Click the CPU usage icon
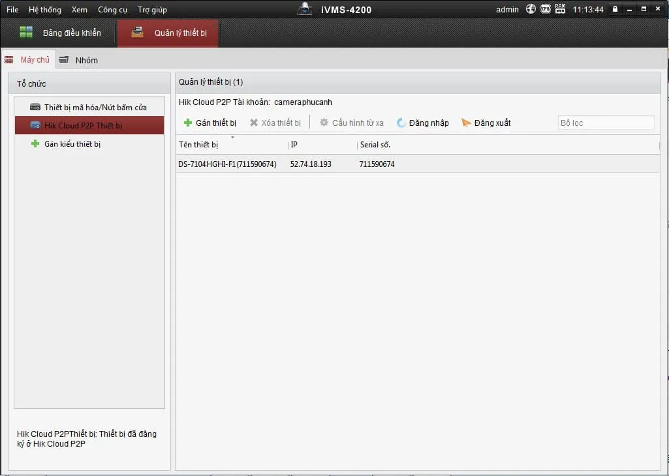The height and width of the screenshot is (476, 669). coord(545,9)
